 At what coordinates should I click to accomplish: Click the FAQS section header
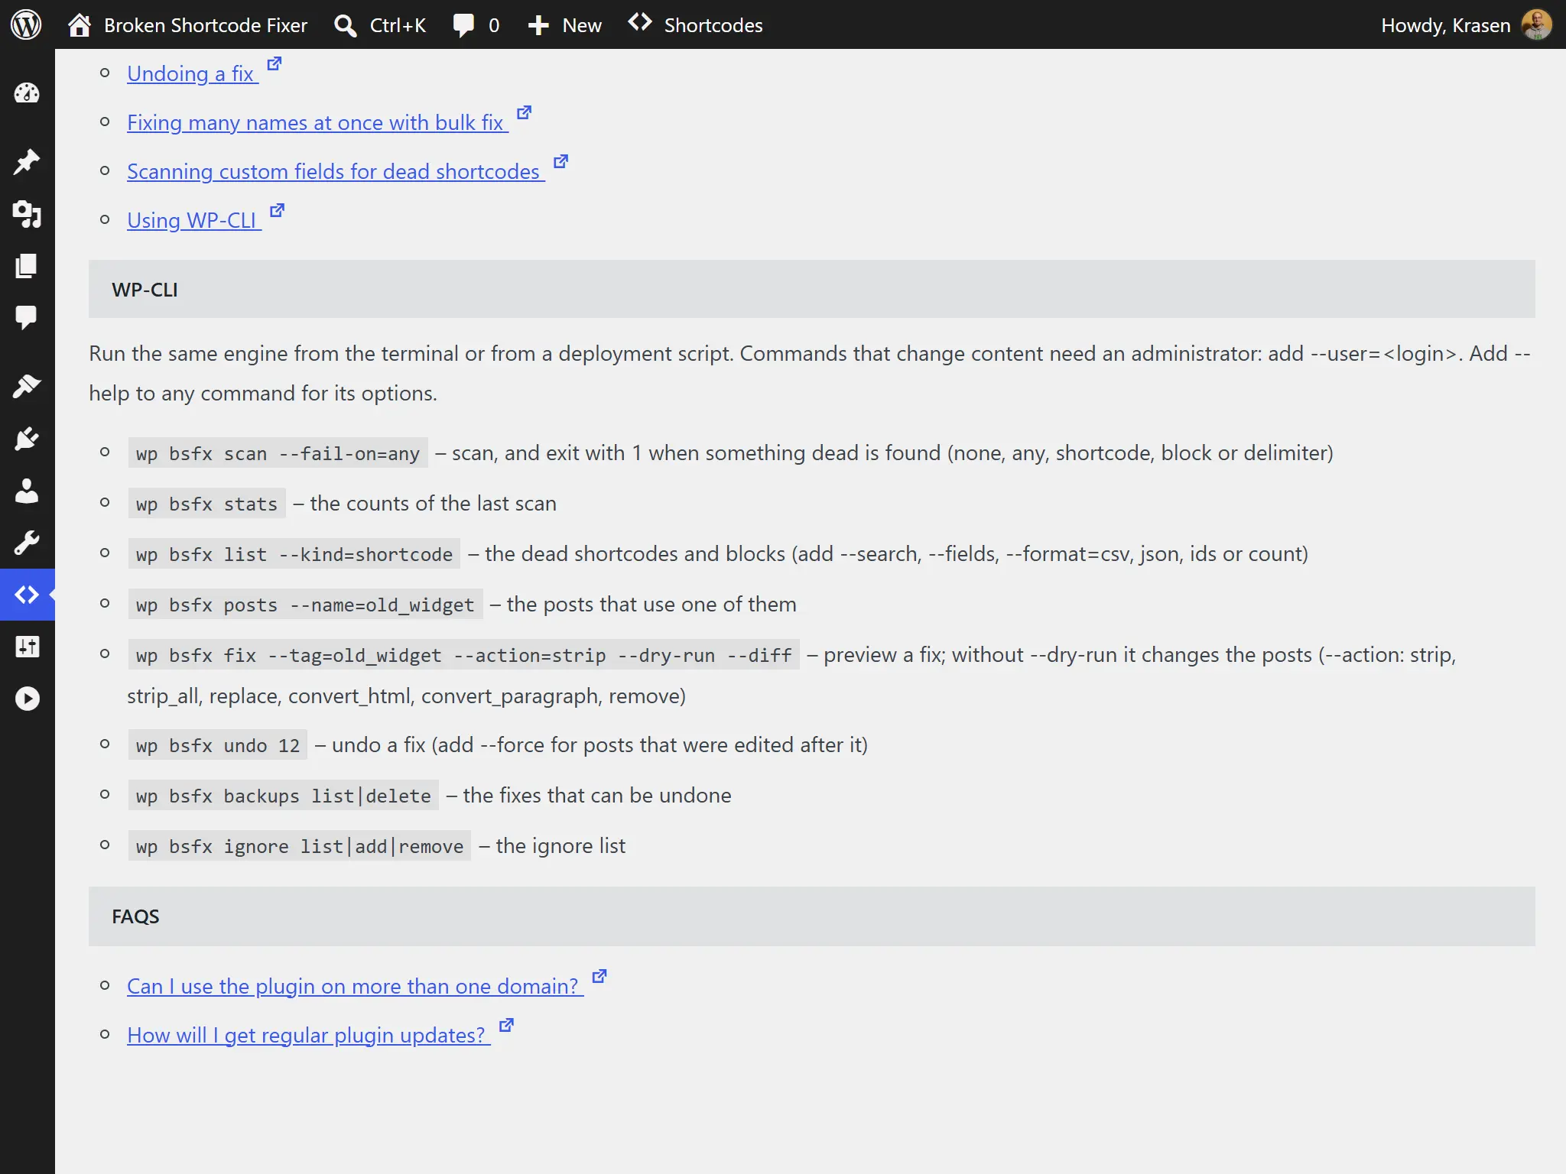point(811,916)
